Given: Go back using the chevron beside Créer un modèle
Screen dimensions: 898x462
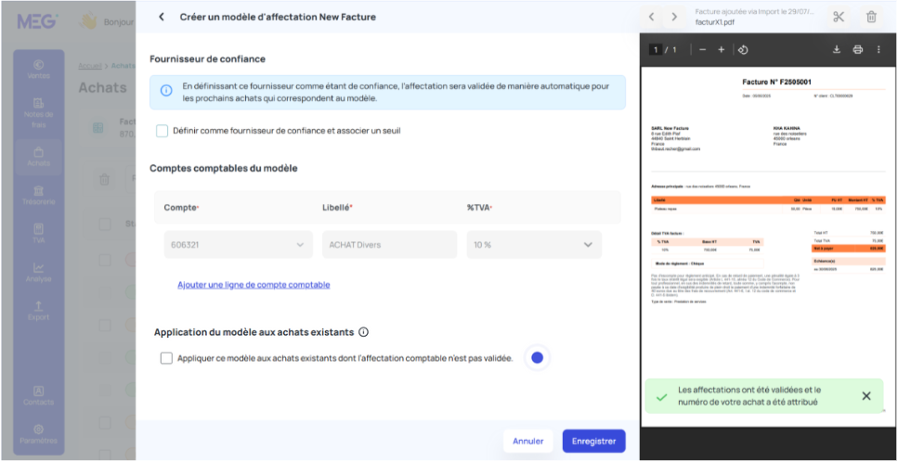Looking at the screenshot, I should click(162, 17).
